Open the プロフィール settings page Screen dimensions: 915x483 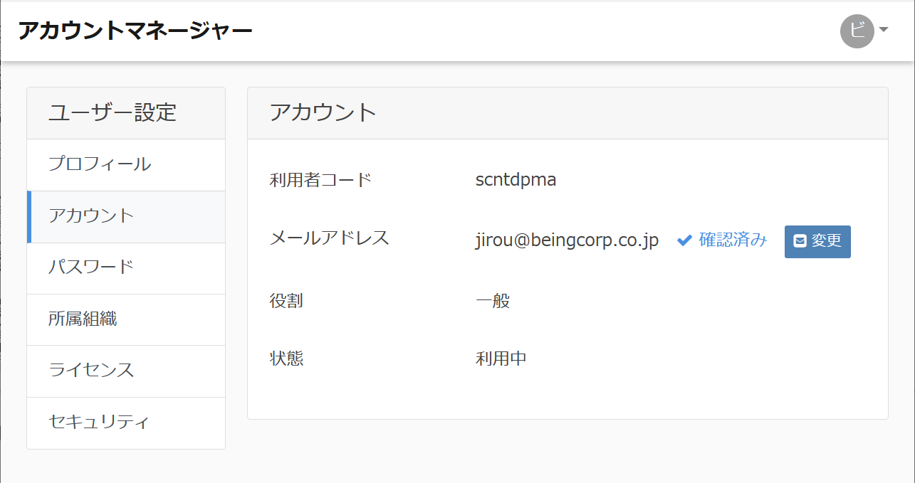point(100,164)
